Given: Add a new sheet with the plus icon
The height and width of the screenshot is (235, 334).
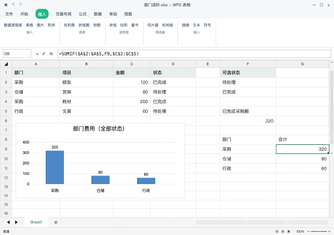Looking at the screenshot, I should coord(56,222).
